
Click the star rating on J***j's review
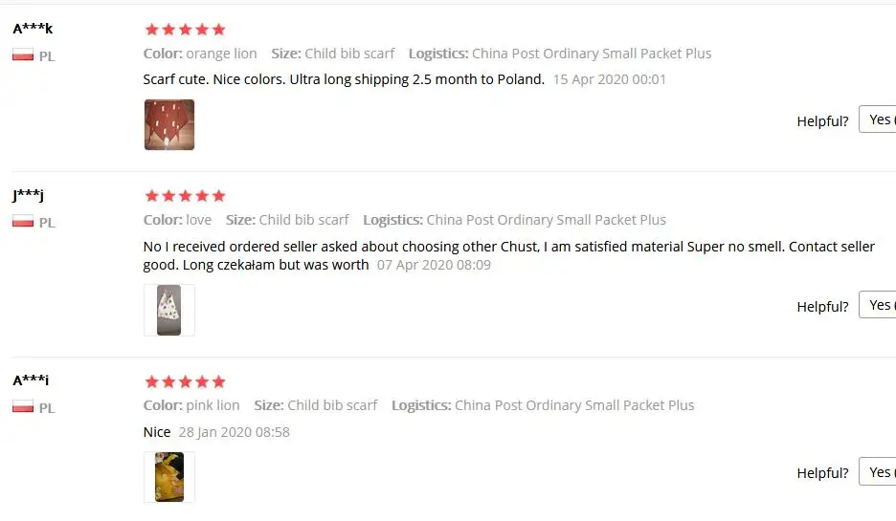(185, 196)
